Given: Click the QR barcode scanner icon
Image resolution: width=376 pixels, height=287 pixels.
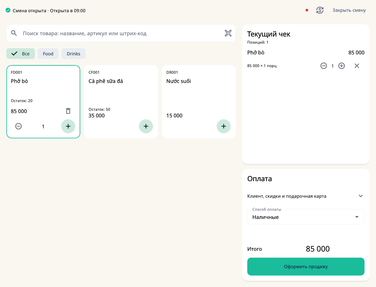Looking at the screenshot, I should click(x=228, y=33).
